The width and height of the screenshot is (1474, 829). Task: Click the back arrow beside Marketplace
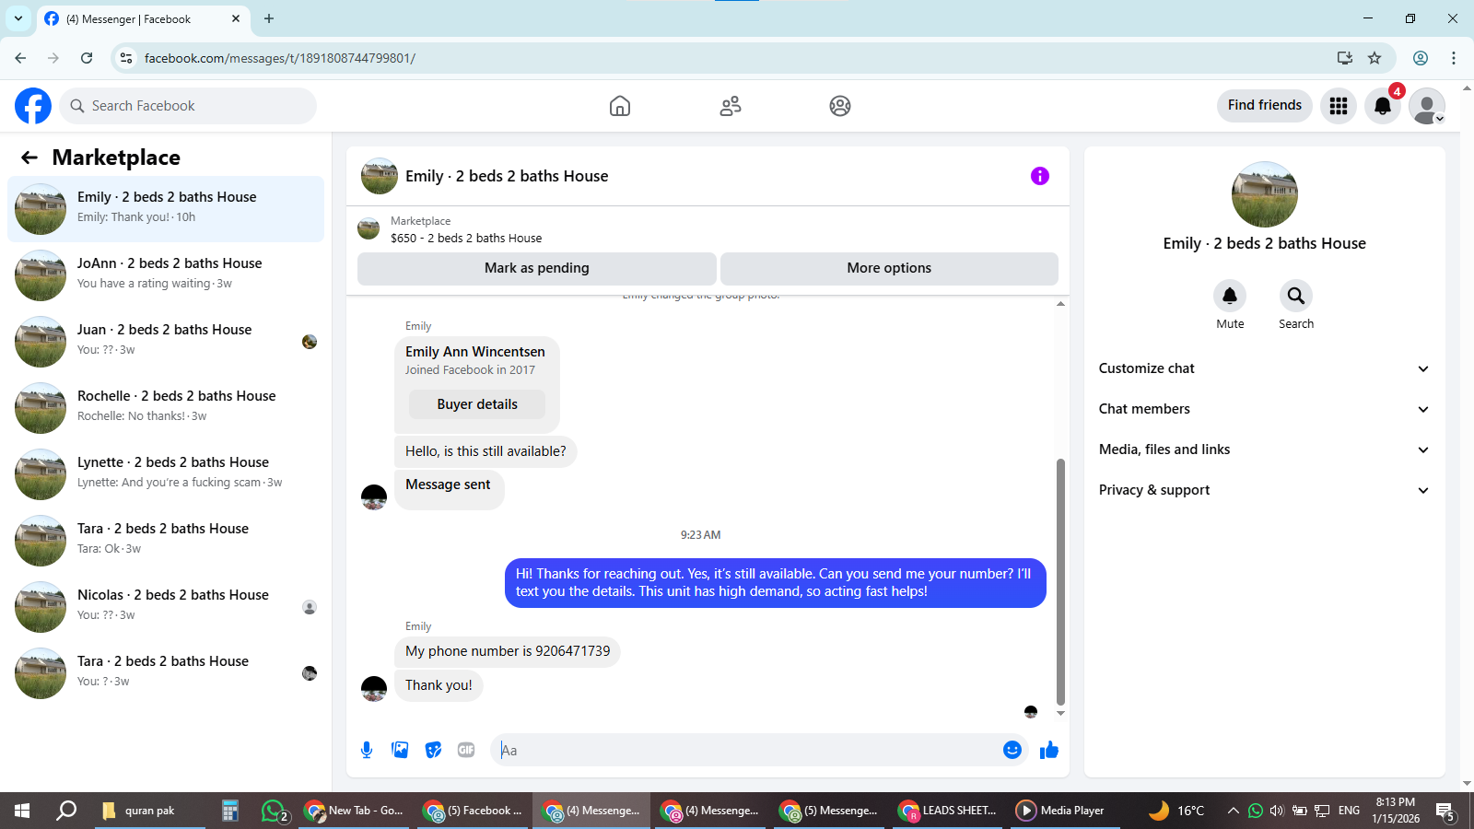point(29,158)
